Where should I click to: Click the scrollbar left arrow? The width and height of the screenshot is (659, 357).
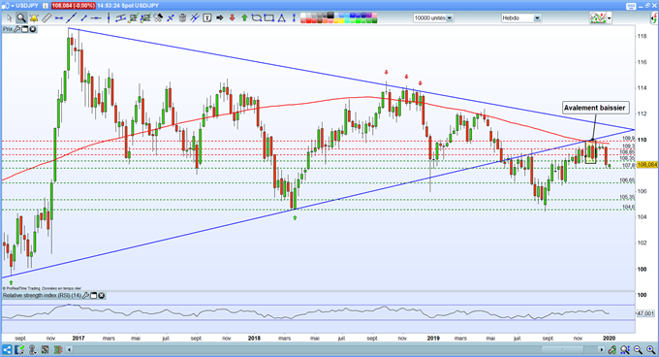pyautogui.click(x=70, y=350)
